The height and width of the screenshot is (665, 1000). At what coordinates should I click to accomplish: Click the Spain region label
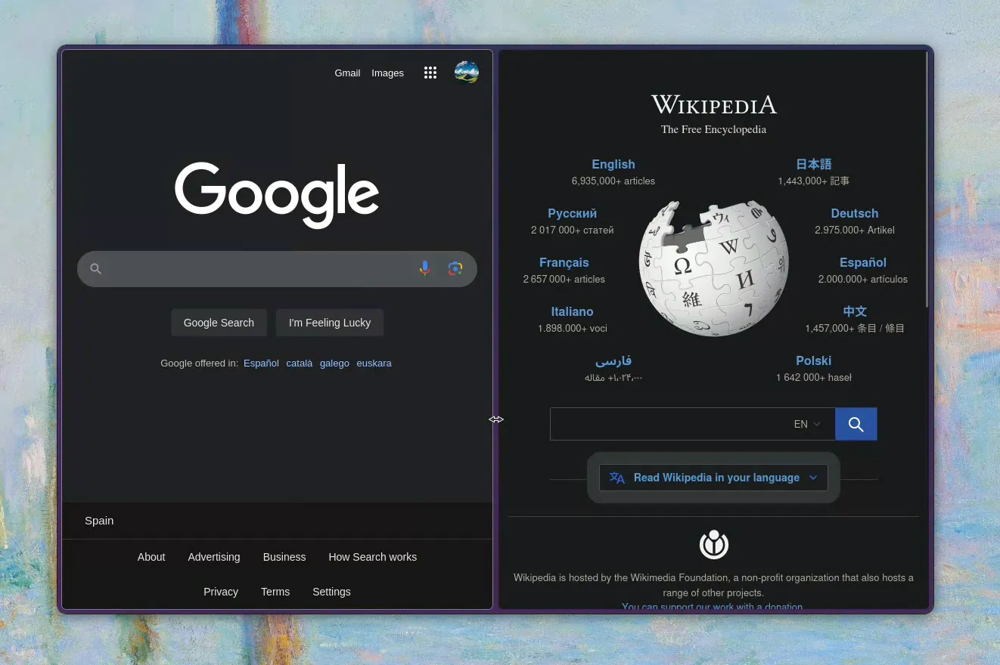(x=99, y=521)
